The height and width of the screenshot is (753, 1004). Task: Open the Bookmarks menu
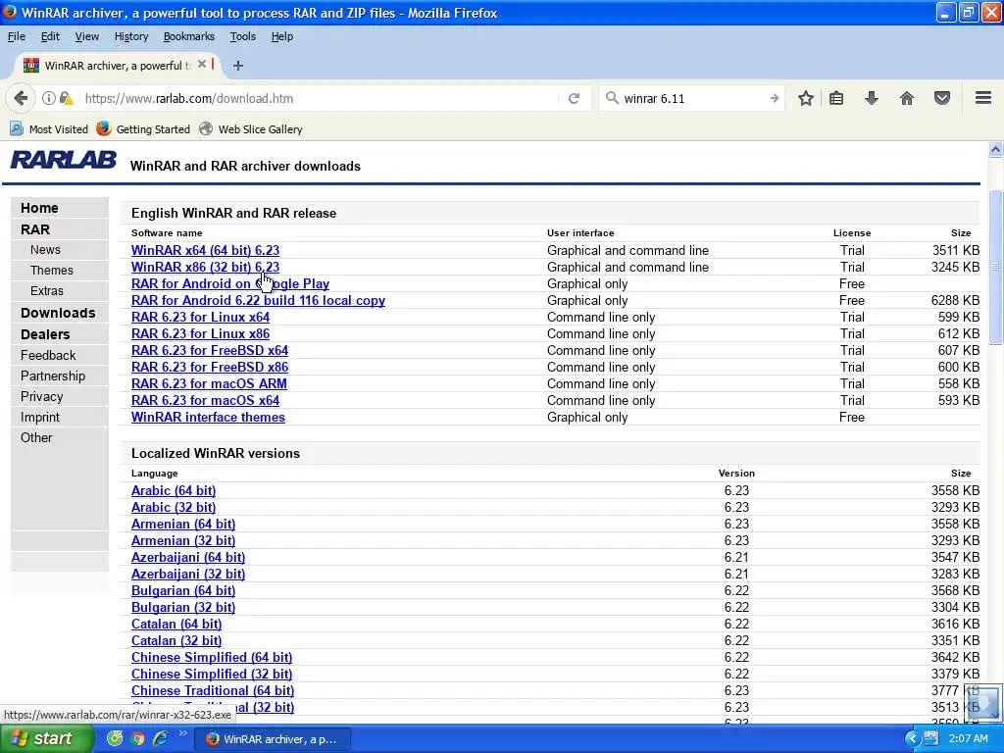(x=189, y=36)
